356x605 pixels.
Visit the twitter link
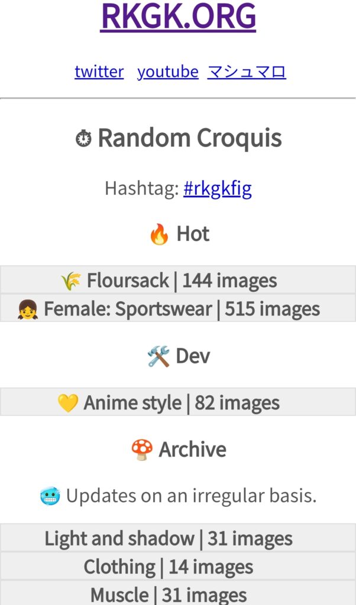click(99, 71)
